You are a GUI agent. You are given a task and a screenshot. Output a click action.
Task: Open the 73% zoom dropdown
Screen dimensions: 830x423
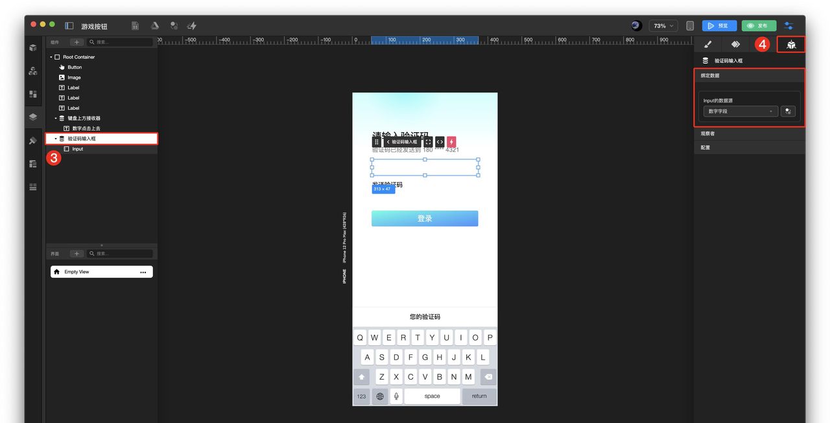pyautogui.click(x=663, y=26)
